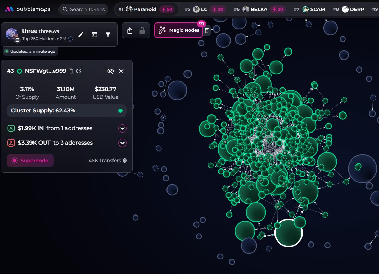
Task: Delete magic nodes with trash icon
Action: (x=207, y=30)
